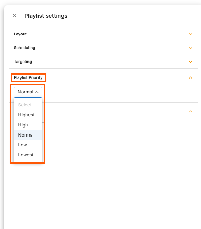
Task: Collapse the section below Playlist Priority
Action: click(x=190, y=112)
